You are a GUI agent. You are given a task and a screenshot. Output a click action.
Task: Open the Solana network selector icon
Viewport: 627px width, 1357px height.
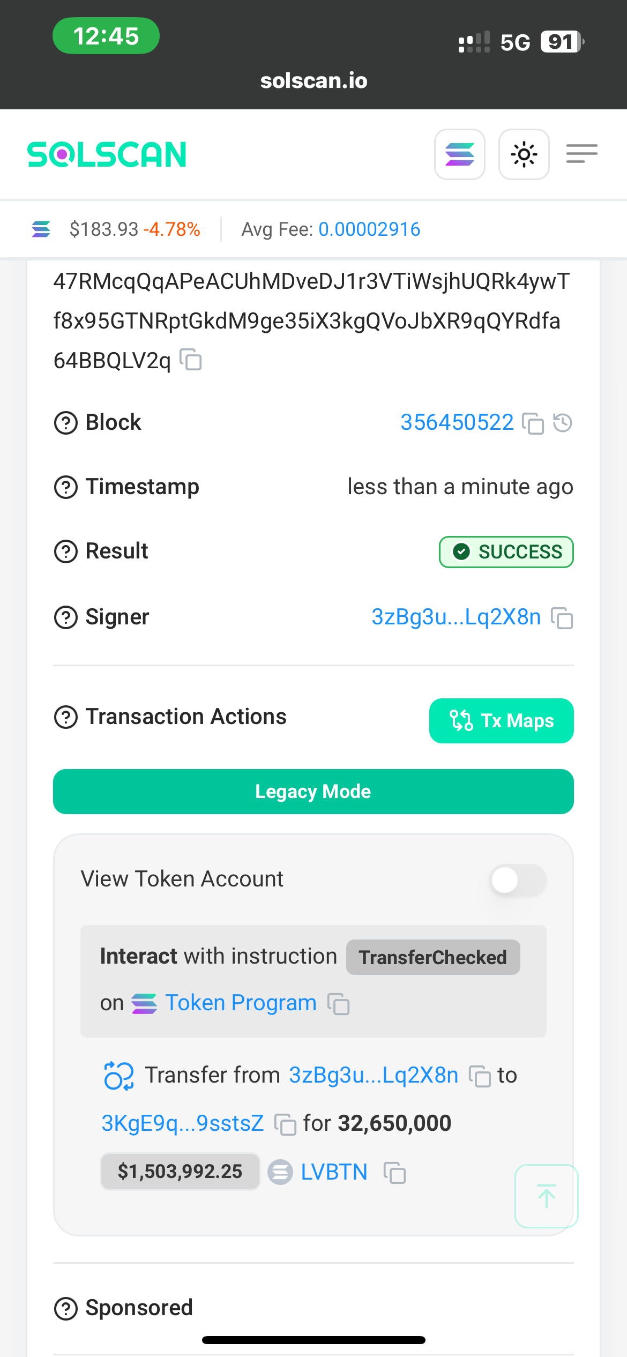coord(460,154)
